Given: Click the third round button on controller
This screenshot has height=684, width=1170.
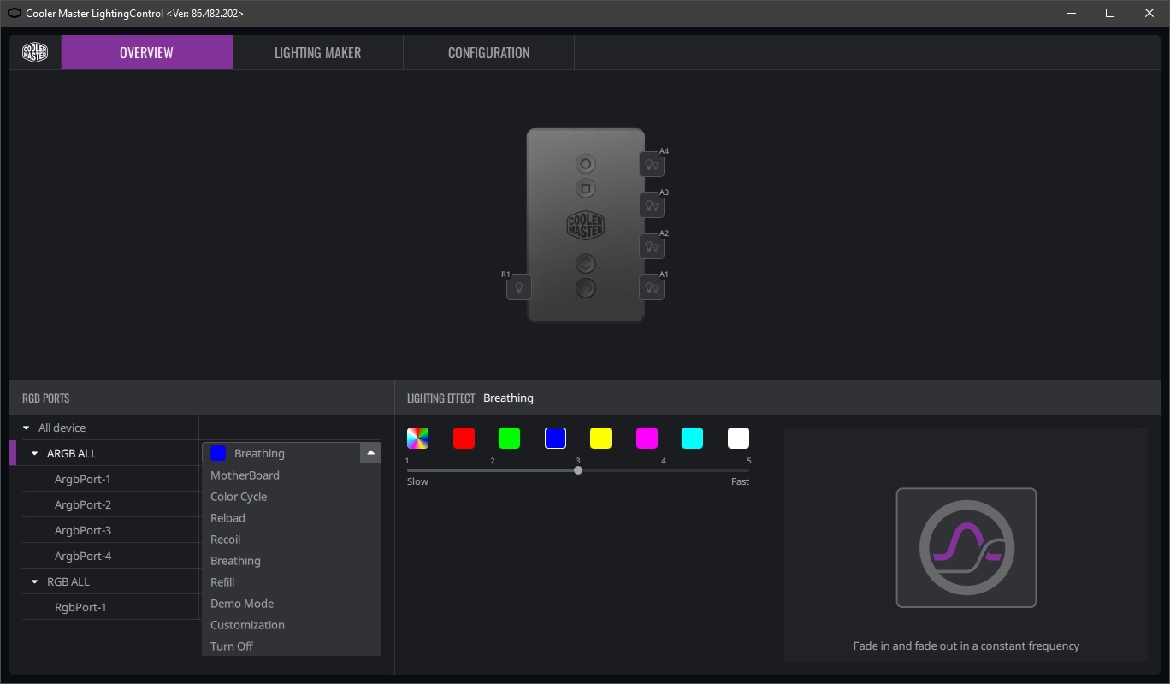Looking at the screenshot, I should [x=586, y=263].
